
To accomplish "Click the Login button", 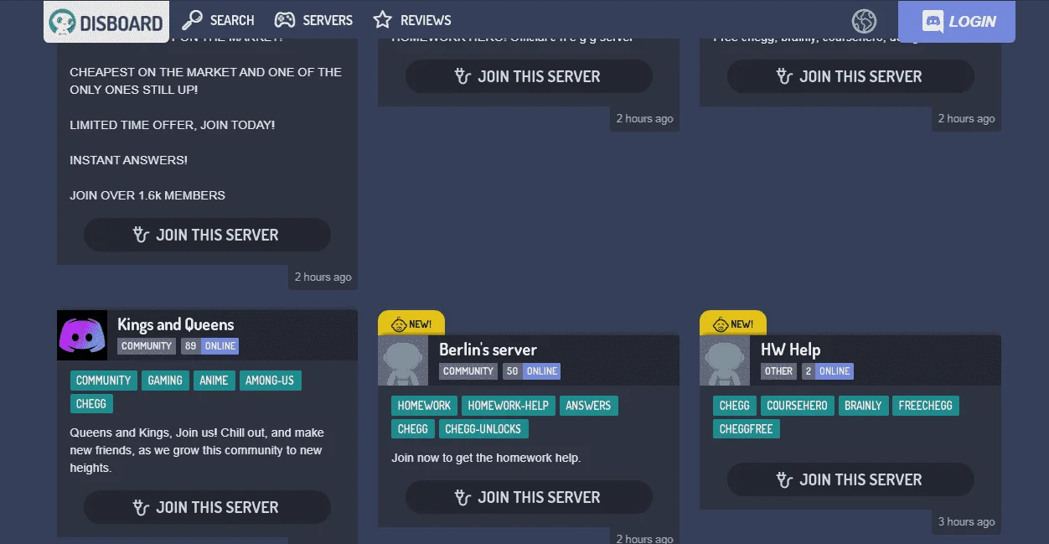I will [957, 22].
